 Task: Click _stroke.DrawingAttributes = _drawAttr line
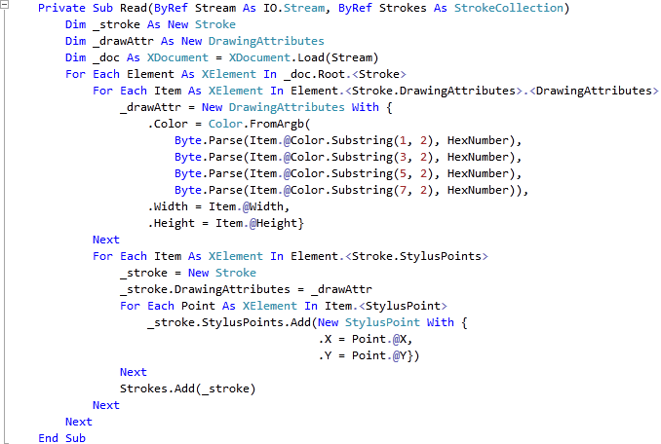click(247, 289)
